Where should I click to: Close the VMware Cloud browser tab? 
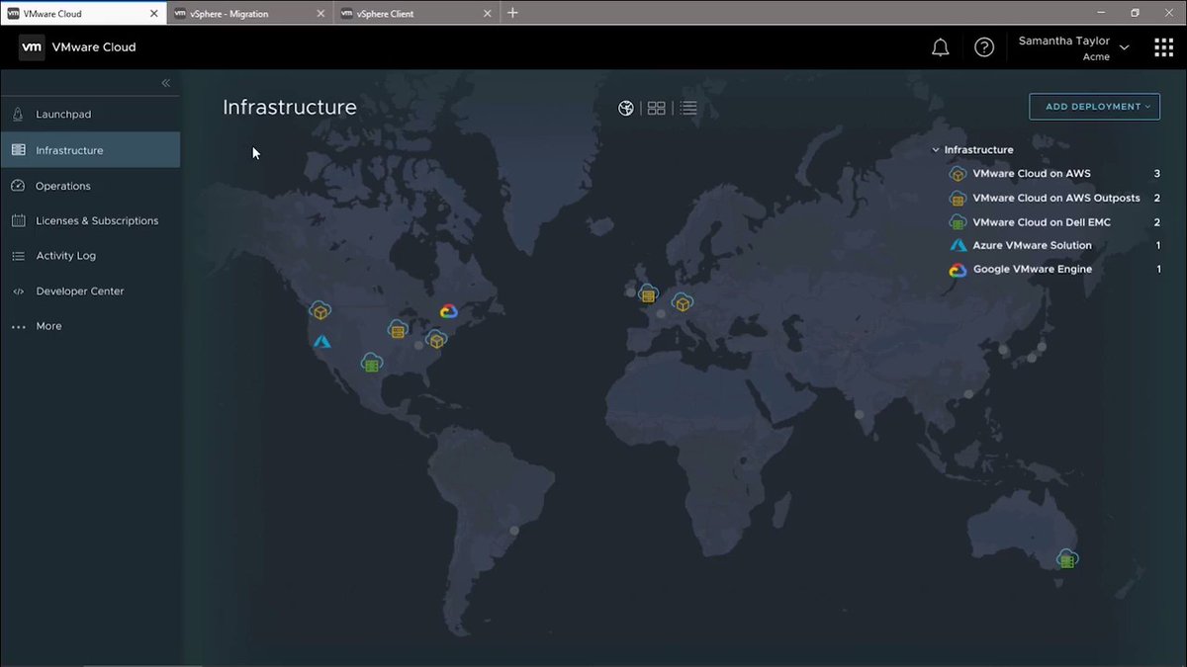click(x=155, y=14)
